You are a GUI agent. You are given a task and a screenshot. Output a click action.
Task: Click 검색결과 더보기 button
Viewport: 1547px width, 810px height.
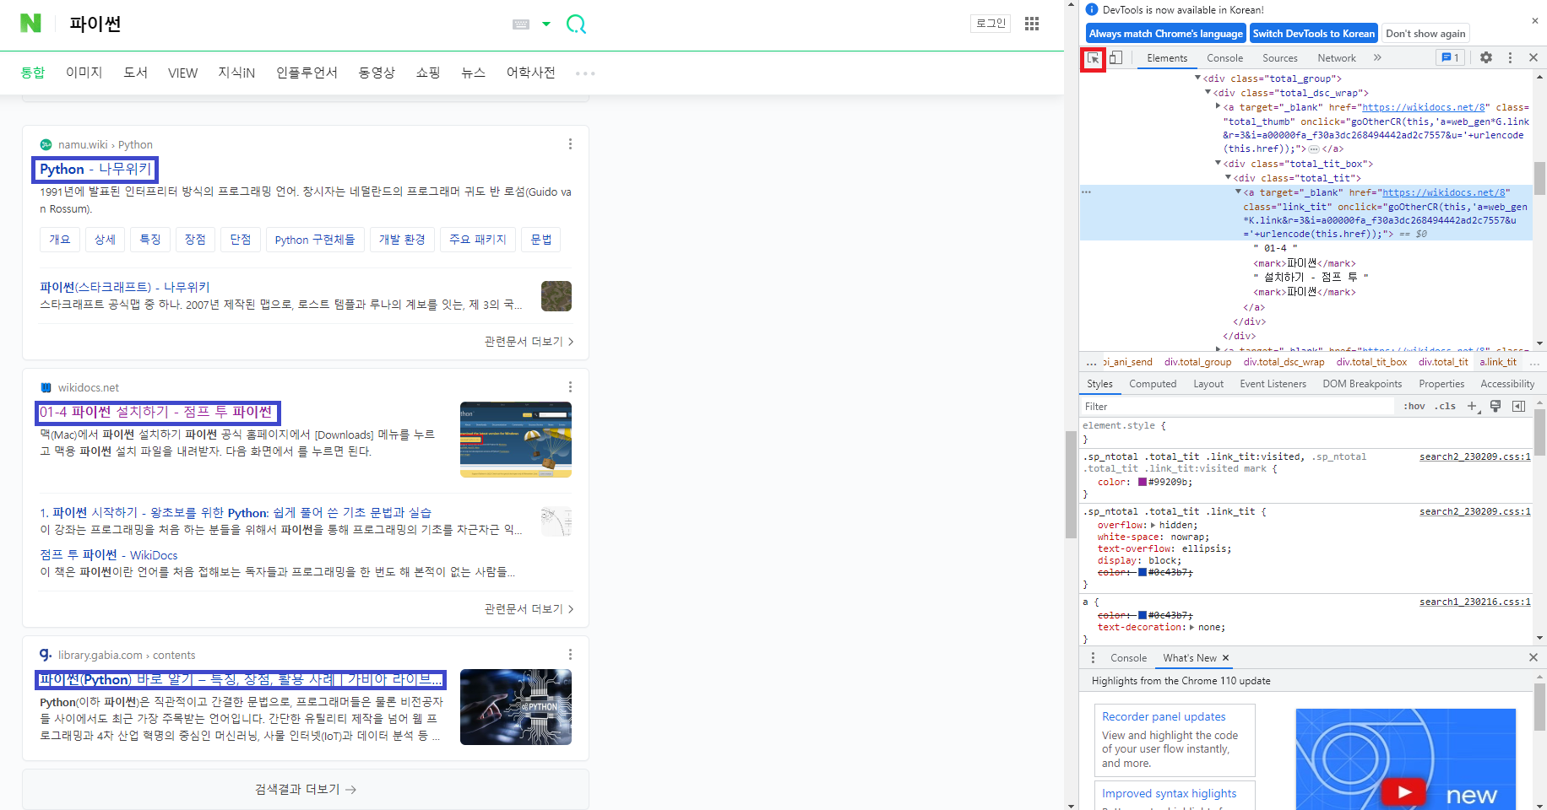point(306,790)
